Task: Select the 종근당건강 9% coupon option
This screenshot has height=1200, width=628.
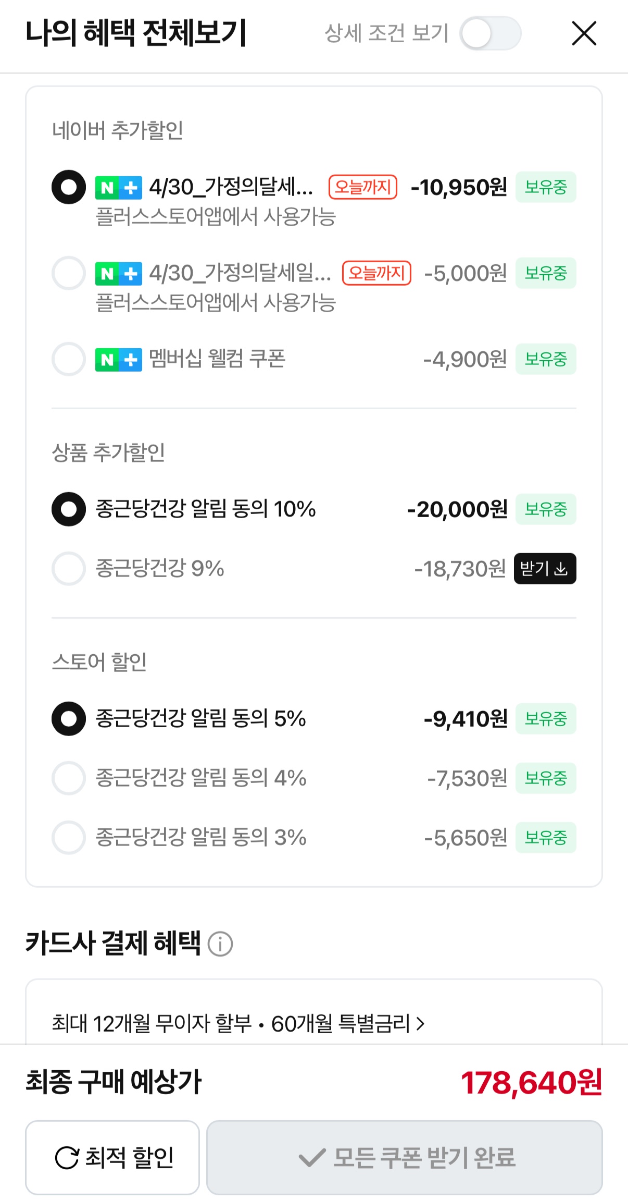Action: 69,569
